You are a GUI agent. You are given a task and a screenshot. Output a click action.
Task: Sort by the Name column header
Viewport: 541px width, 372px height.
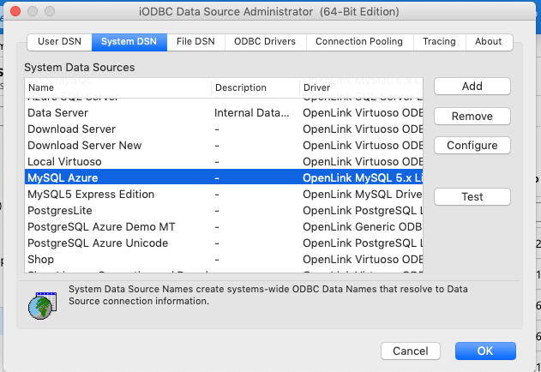click(x=117, y=87)
